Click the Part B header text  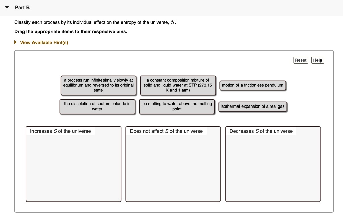tap(22, 7)
